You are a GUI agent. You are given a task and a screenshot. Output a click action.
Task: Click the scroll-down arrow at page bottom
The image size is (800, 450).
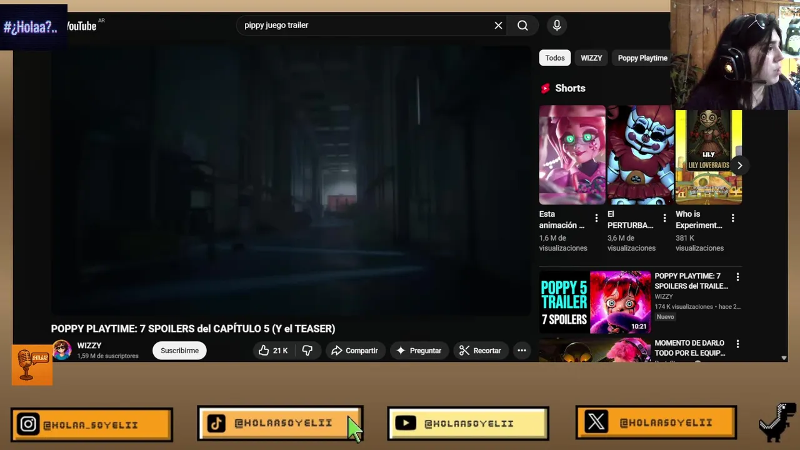(x=784, y=358)
